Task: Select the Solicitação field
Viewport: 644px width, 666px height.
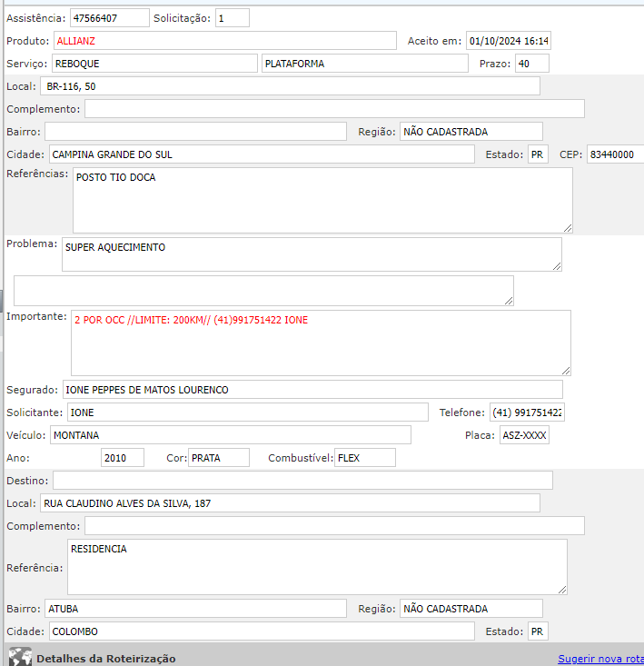Action: point(233,18)
